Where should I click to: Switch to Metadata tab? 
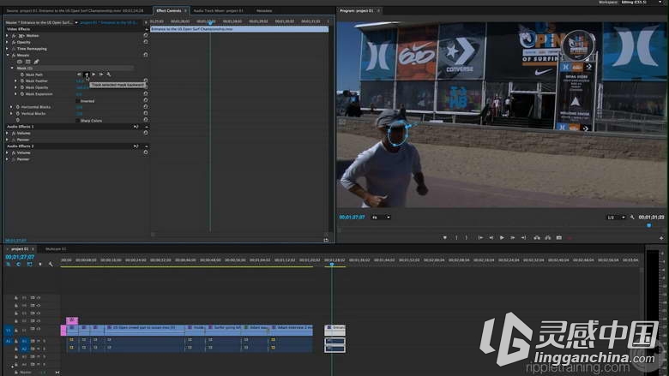pos(264,10)
